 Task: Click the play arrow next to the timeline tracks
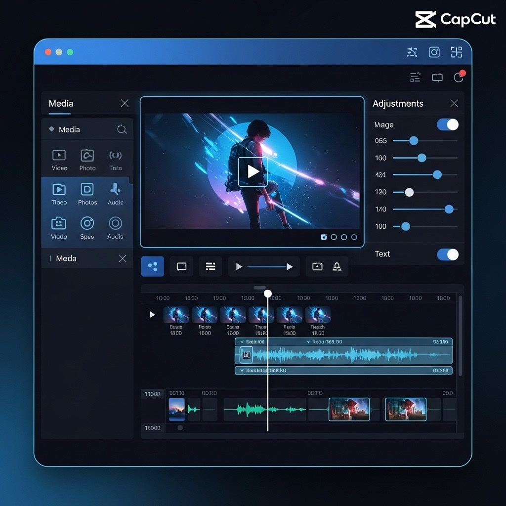(x=152, y=314)
